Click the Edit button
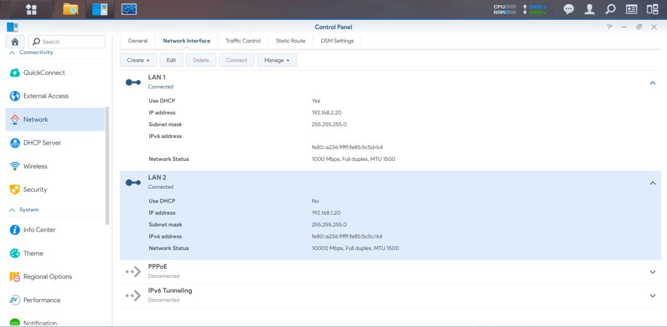Screen dimensions: 667x327 click(171, 60)
